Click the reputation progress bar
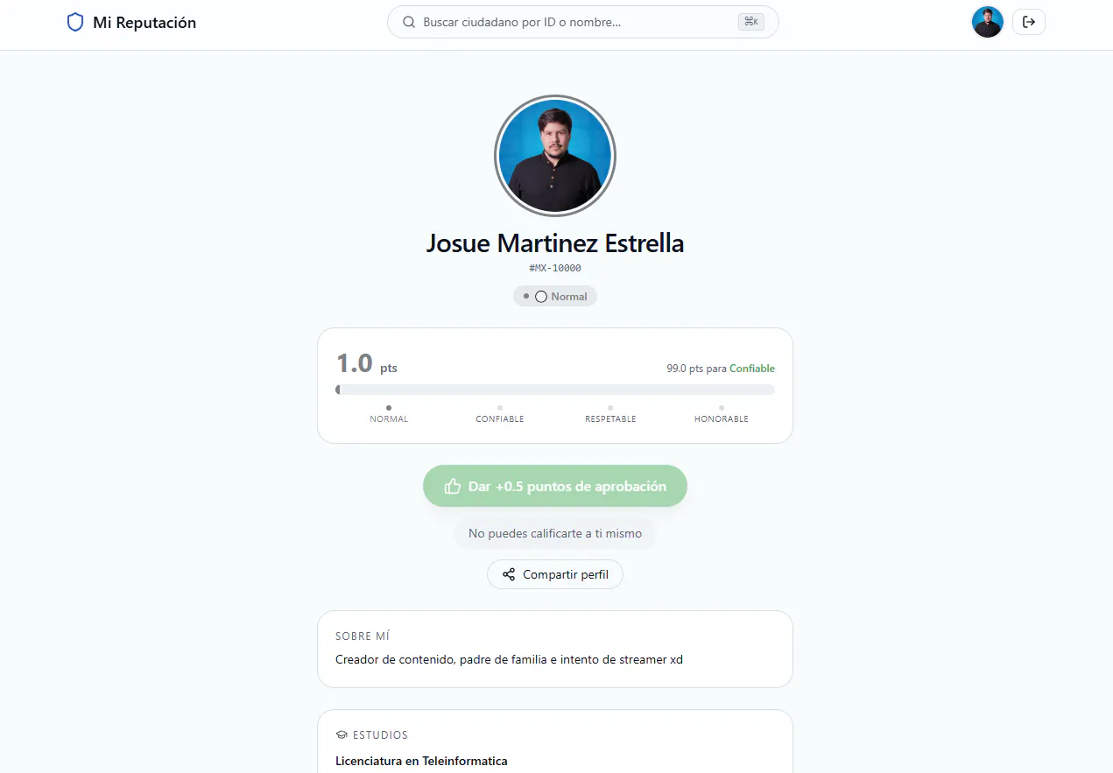The image size is (1113, 773). [555, 390]
